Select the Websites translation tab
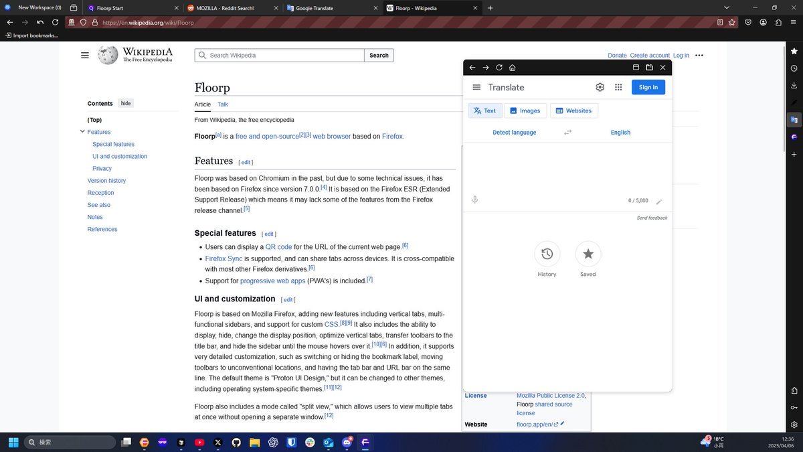This screenshot has width=803, height=452. 574,110
